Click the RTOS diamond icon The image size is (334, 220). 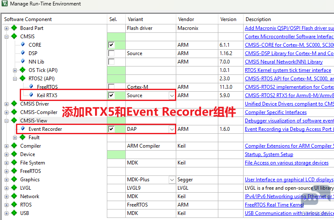click(14, 204)
